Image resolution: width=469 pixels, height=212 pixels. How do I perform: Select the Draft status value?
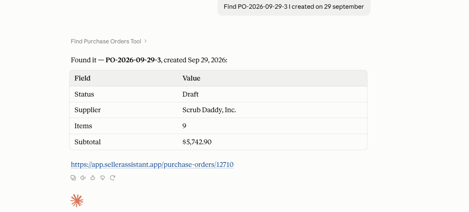click(190, 94)
